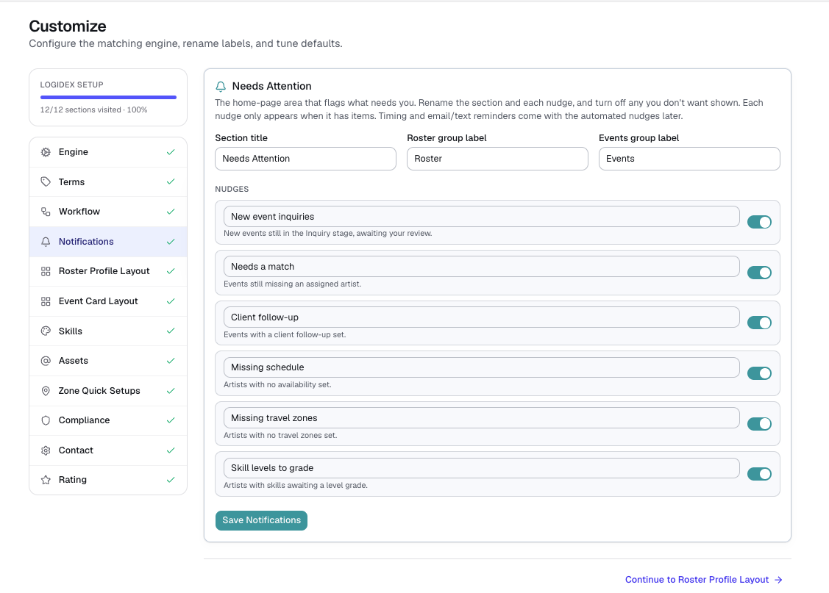Image resolution: width=829 pixels, height=593 pixels.
Task: Click 'Events still missing an assigned artist.' description
Action: [292, 284]
